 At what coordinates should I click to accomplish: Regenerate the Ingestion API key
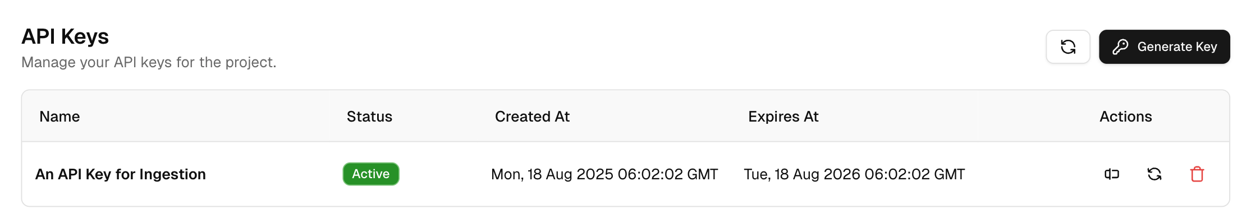pos(1154,174)
